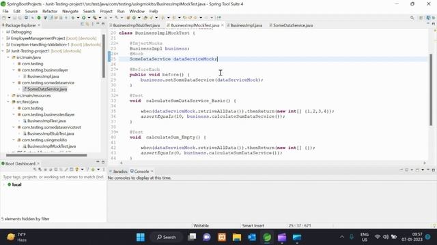Switch to BusinessImpl.java editor tab

[x=244, y=25]
